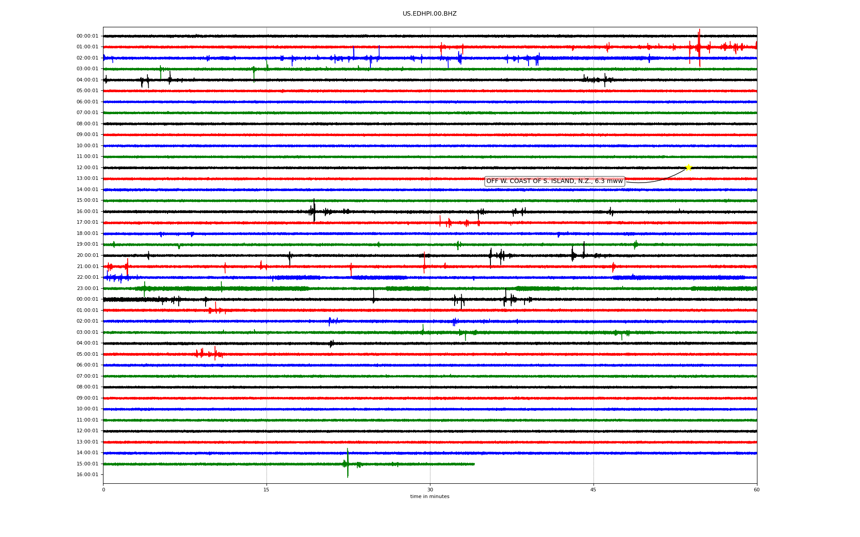Click the x-axis tick label 45
Viewport: 860px width, 537px height.
point(593,490)
